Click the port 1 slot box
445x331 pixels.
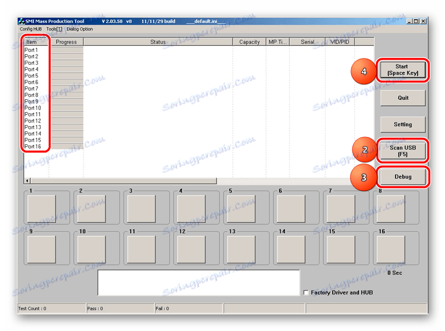[x=41, y=209]
